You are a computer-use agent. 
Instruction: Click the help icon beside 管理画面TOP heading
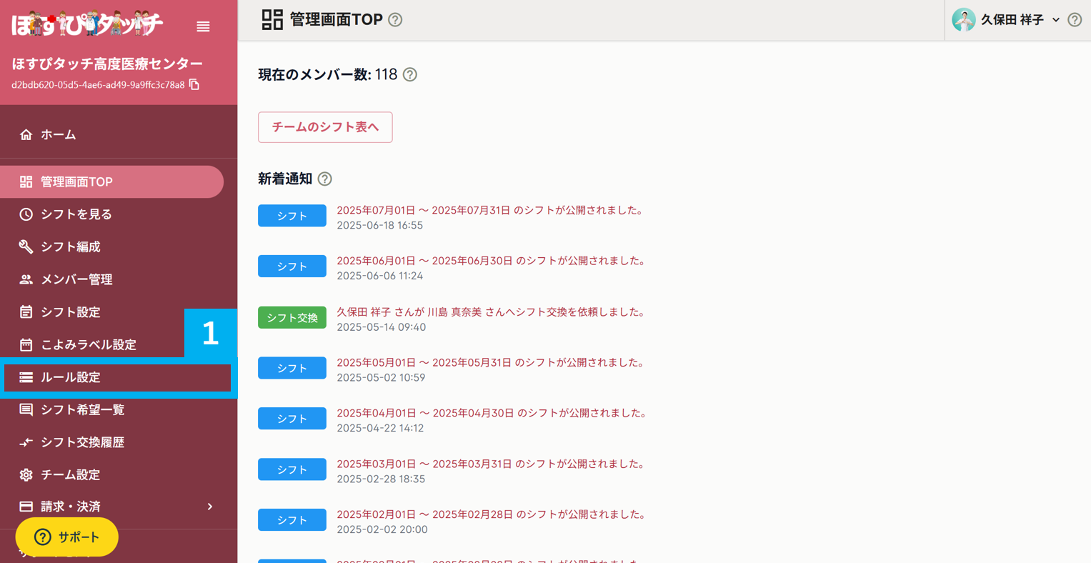click(x=395, y=19)
